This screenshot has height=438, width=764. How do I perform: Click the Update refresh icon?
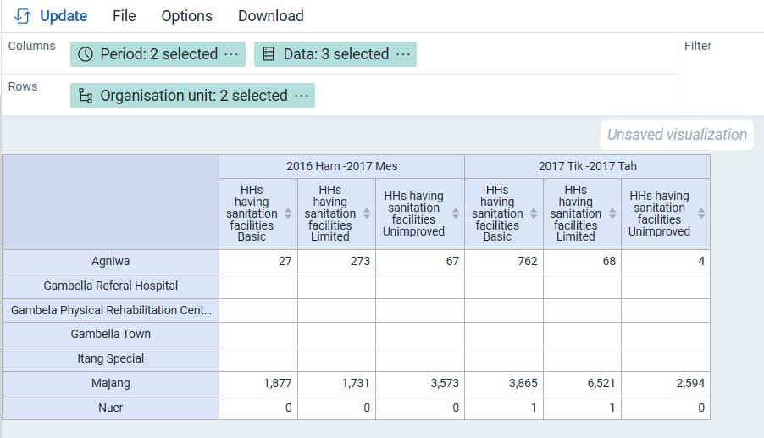[23, 16]
